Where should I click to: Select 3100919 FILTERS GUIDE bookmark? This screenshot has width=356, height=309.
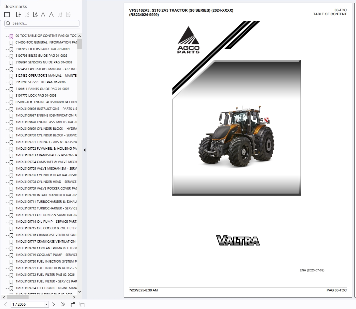43,49
